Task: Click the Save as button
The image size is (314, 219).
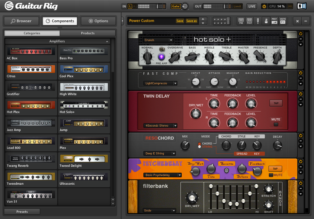Action: 192,21
